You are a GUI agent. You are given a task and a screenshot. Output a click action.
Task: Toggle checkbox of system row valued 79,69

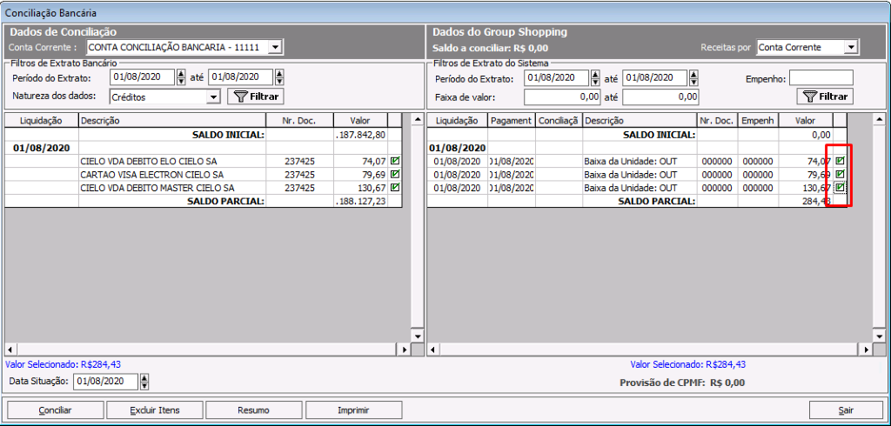click(840, 174)
